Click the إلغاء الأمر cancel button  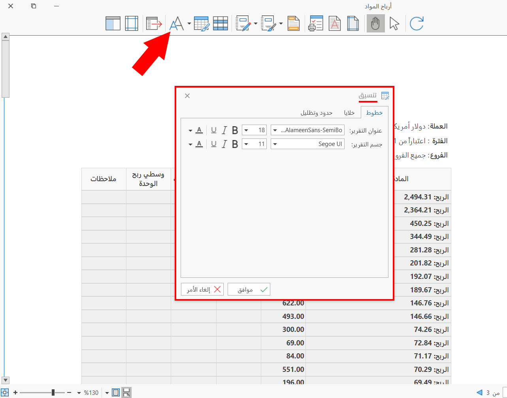202,290
